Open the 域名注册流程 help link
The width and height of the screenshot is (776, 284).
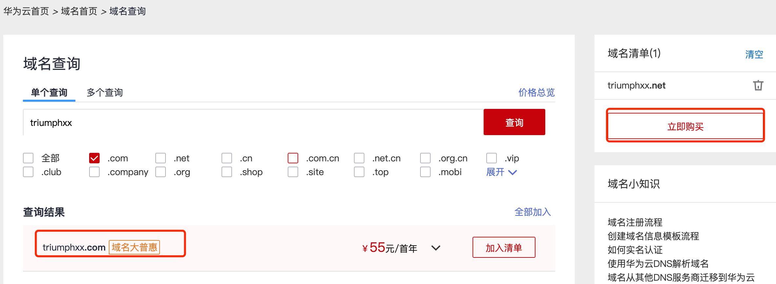634,223
